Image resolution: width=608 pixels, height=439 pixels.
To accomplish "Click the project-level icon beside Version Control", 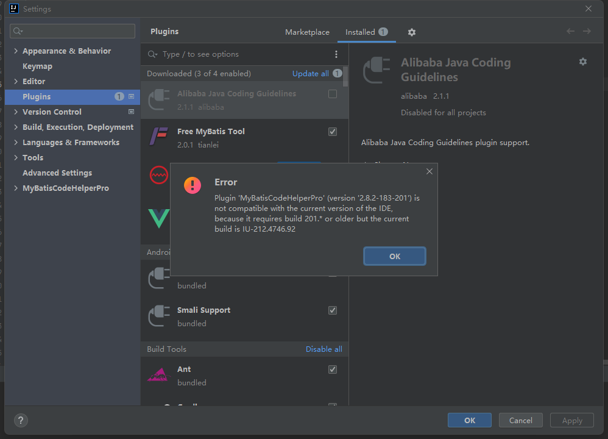I will coord(132,112).
